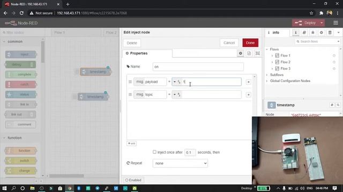Viewport: 343px width, 192px height.
Task: Toggle the Flow 3 enabled circle indicator
Action: point(334,69)
